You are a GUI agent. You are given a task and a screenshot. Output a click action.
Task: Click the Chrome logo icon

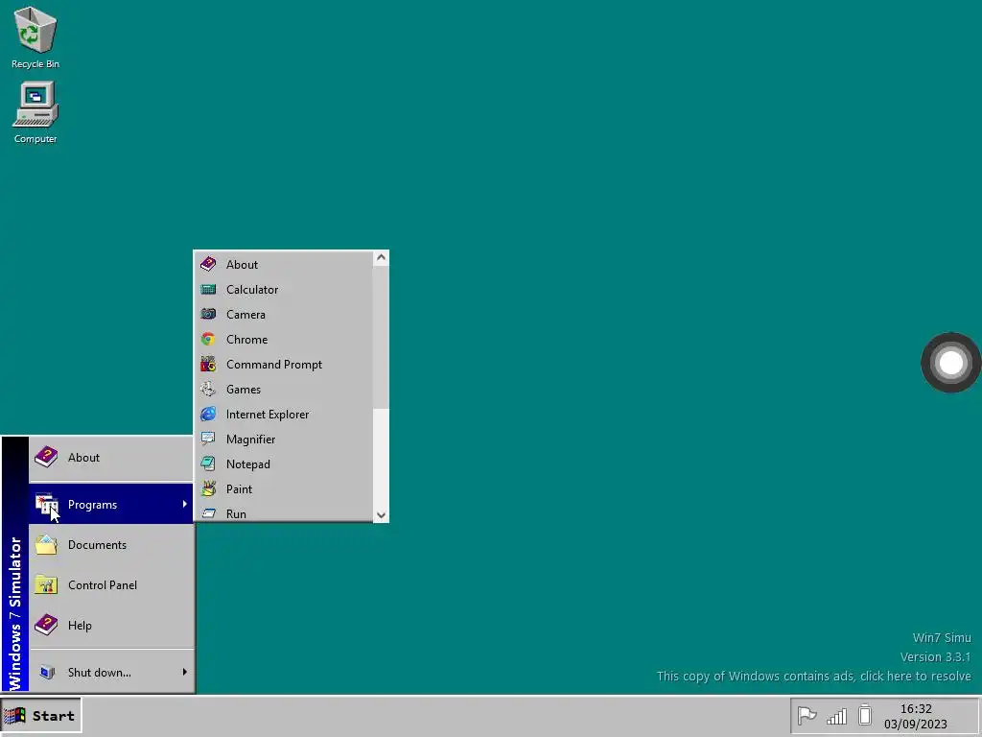tap(208, 339)
